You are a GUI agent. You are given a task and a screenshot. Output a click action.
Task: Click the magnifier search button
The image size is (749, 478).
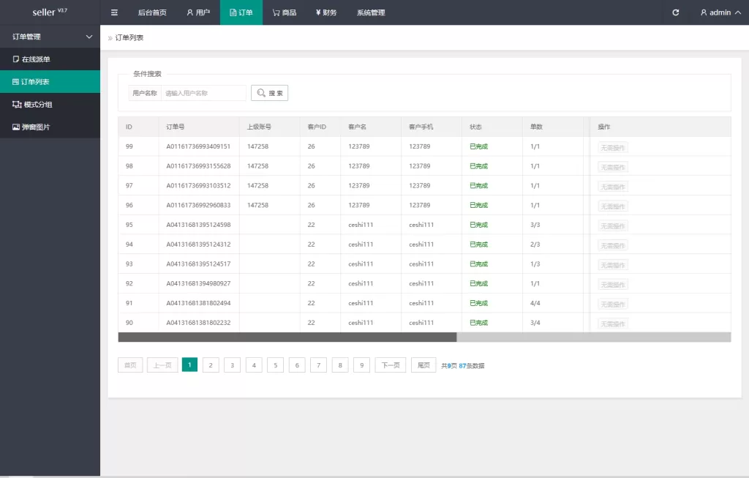(269, 93)
